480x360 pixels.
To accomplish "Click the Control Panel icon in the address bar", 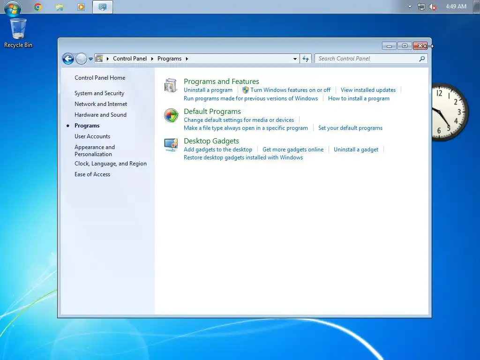I will click(x=99, y=59).
